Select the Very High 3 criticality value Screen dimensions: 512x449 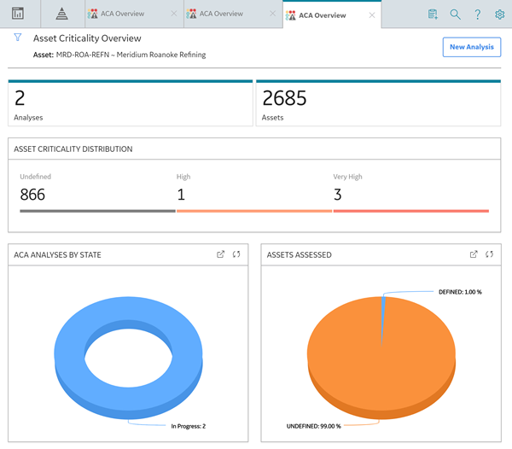coord(338,195)
